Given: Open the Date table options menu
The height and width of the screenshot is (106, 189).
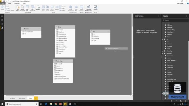Looking at the screenshot, I should pyautogui.click(x=74, y=27).
